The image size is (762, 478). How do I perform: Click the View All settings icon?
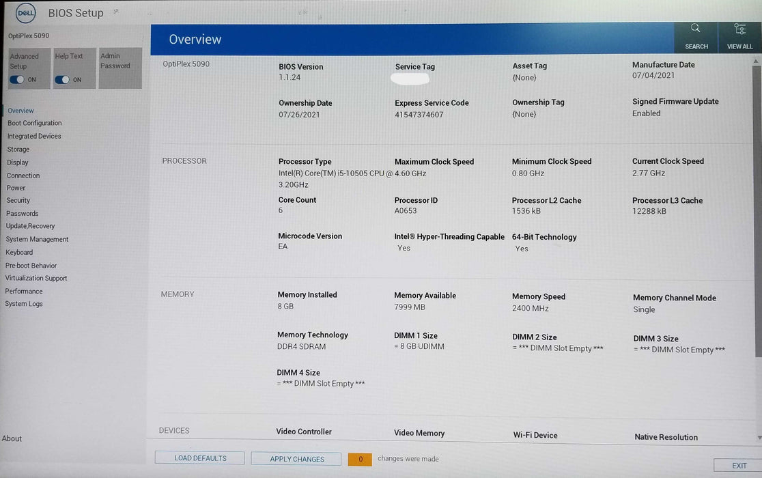(x=739, y=29)
